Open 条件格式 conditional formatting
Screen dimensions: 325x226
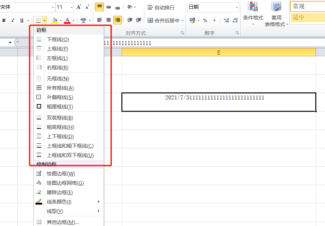click(253, 14)
